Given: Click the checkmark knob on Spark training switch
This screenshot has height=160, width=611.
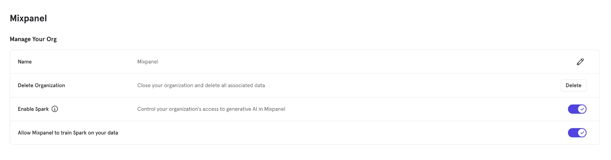Looking at the screenshot, I should [582, 133].
